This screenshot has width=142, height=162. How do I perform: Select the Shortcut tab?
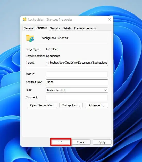coord(42,28)
